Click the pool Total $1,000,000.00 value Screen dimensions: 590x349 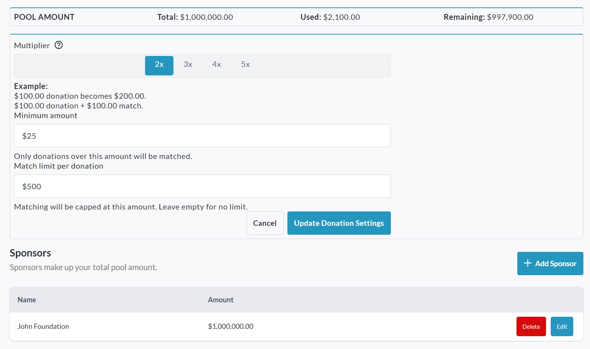point(206,17)
